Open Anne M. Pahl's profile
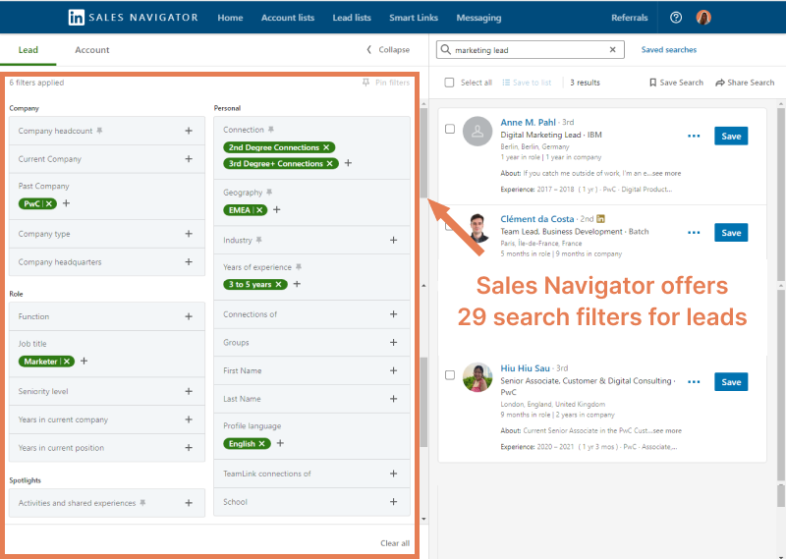The width and height of the screenshot is (786, 559). click(x=528, y=122)
